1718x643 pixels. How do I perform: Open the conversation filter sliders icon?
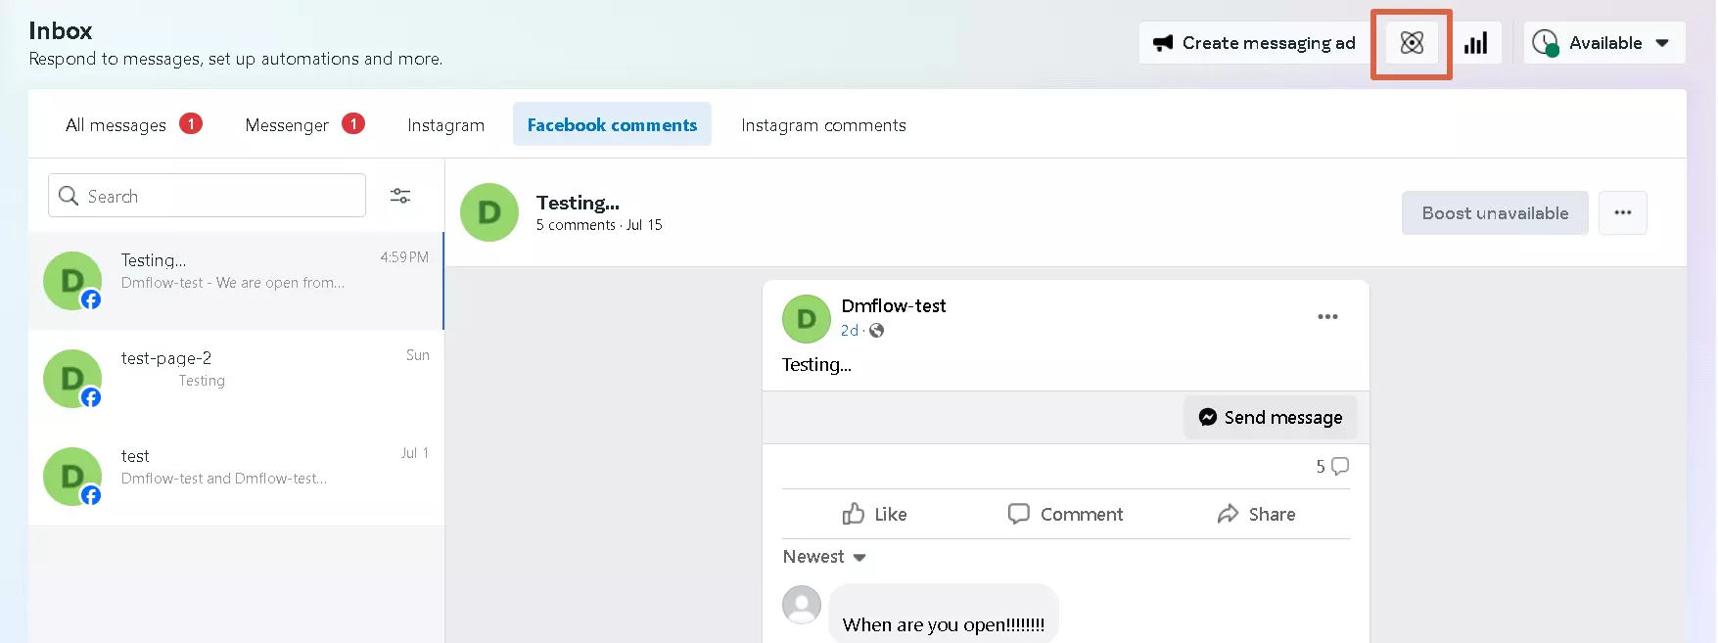(x=400, y=196)
